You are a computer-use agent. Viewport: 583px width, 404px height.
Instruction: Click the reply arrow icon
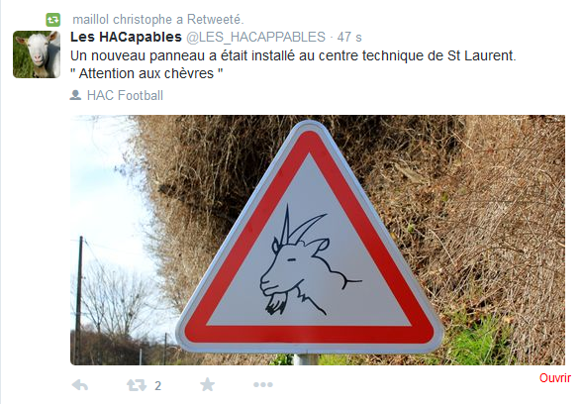pos(80,385)
